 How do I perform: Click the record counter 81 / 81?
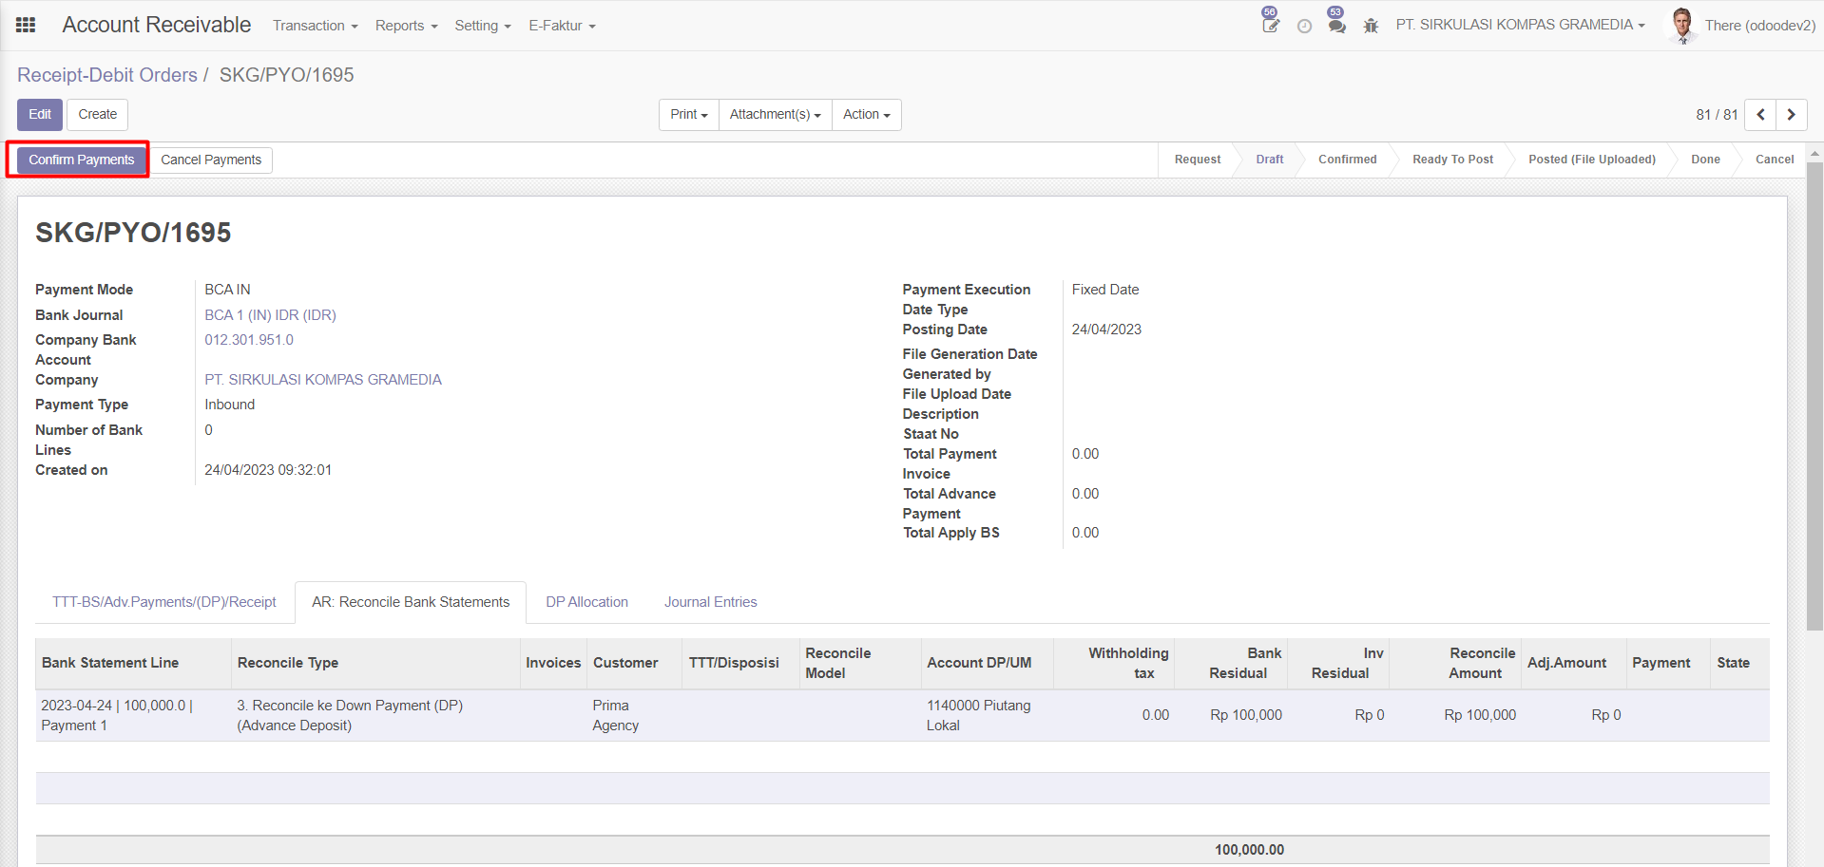1717,115
